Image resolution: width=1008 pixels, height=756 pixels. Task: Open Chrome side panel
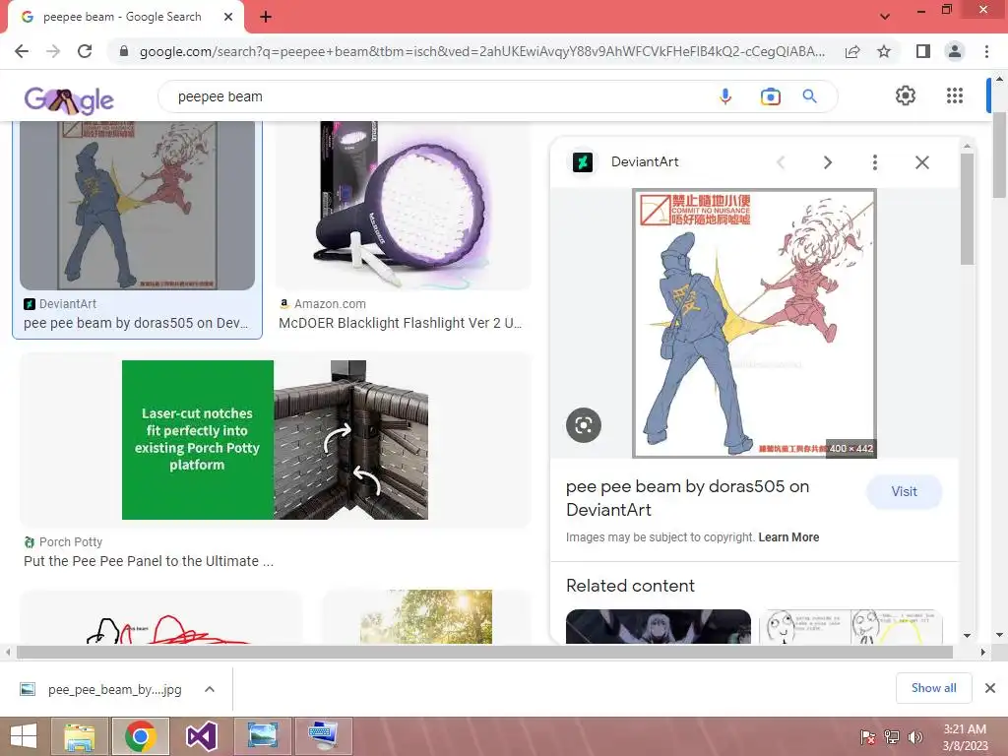coord(922,51)
